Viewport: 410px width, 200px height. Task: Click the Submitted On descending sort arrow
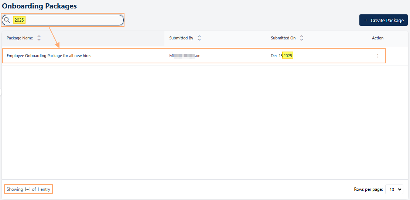click(x=302, y=40)
